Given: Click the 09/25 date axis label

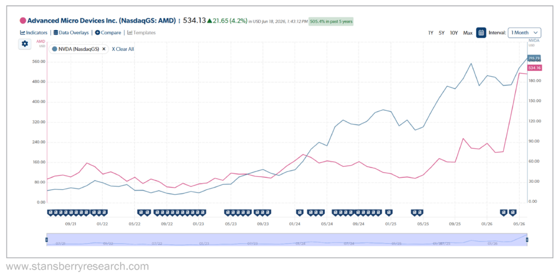Looking at the screenshot, I should tap(455, 224).
